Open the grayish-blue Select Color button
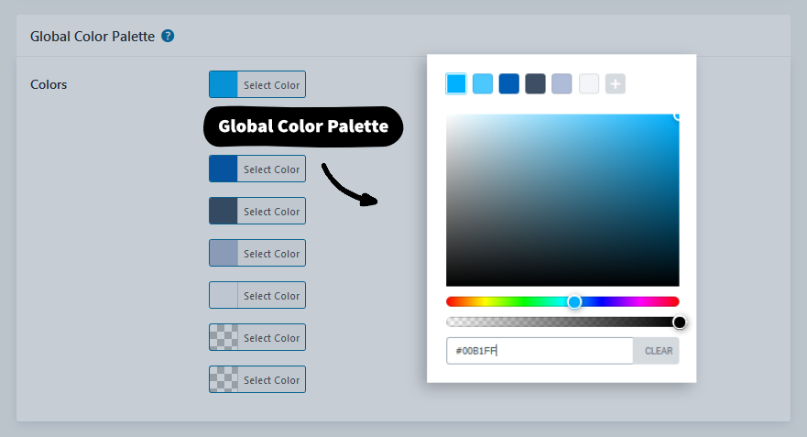 pyautogui.click(x=257, y=254)
